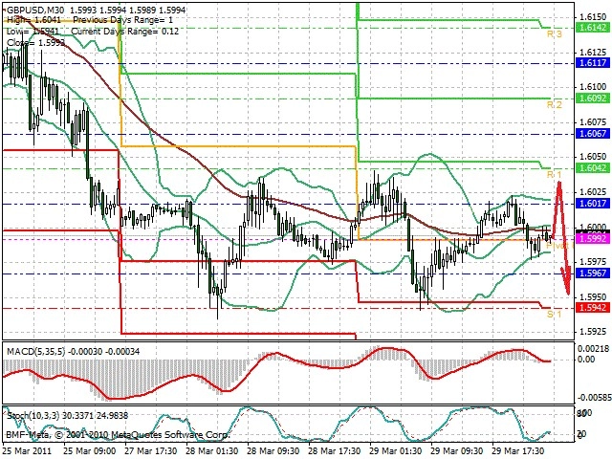This screenshot has height=459, width=612.
Task: Click the blue 1.5967 price label
Action: (592, 273)
